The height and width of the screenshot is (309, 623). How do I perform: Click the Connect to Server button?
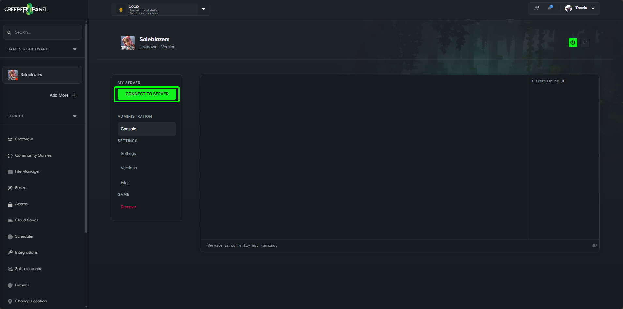(x=147, y=94)
